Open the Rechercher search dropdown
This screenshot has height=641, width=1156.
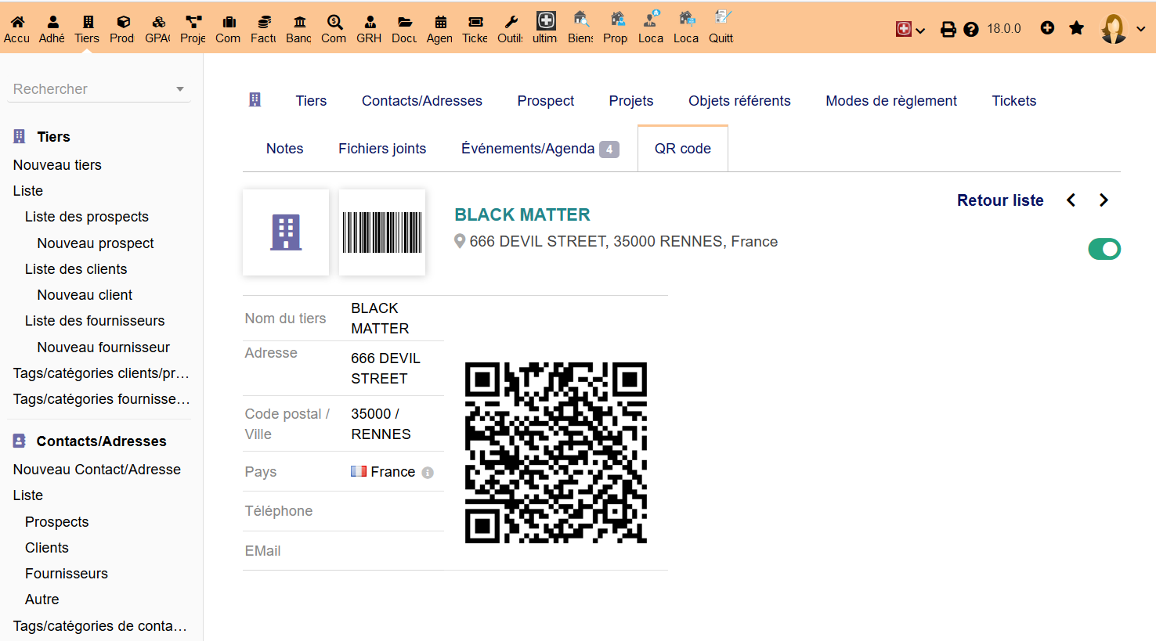click(x=99, y=89)
